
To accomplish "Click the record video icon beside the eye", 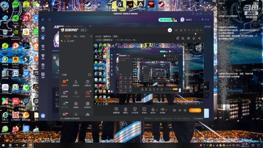I will tap(175, 110).
